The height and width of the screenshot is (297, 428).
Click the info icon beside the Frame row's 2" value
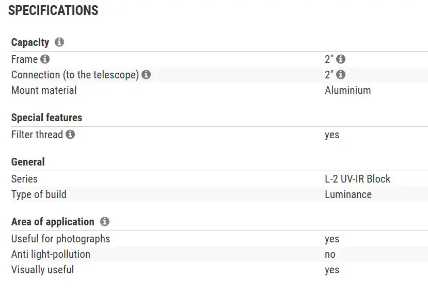[x=341, y=59]
